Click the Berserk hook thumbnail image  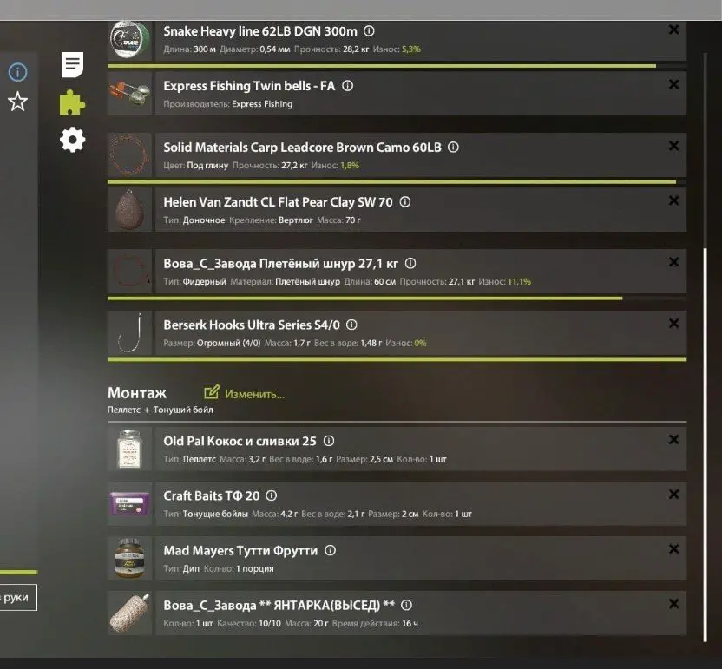(x=130, y=333)
